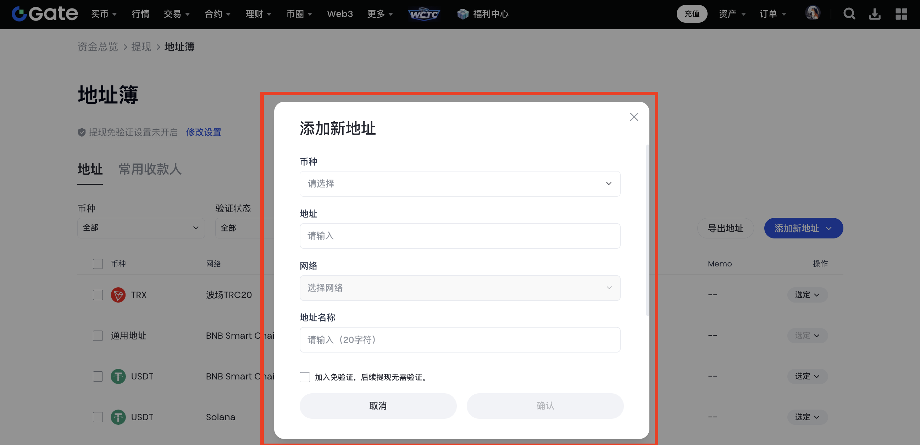Open the search magnifier icon
The width and height of the screenshot is (920, 445).
849,14
